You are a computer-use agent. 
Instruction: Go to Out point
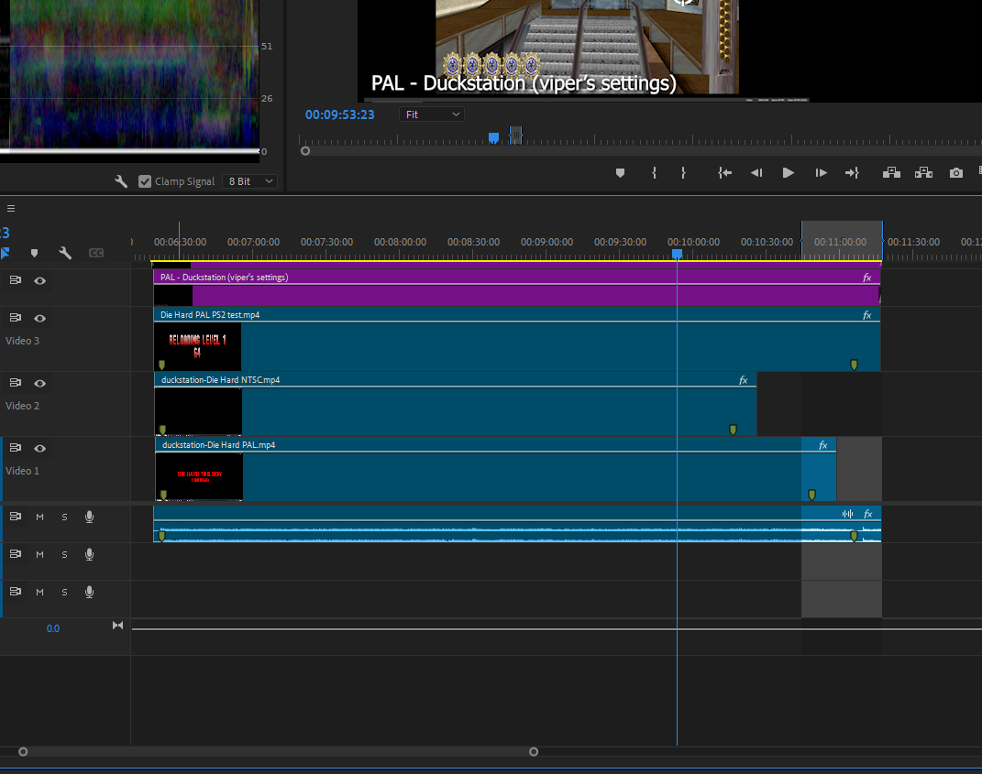tap(852, 173)
